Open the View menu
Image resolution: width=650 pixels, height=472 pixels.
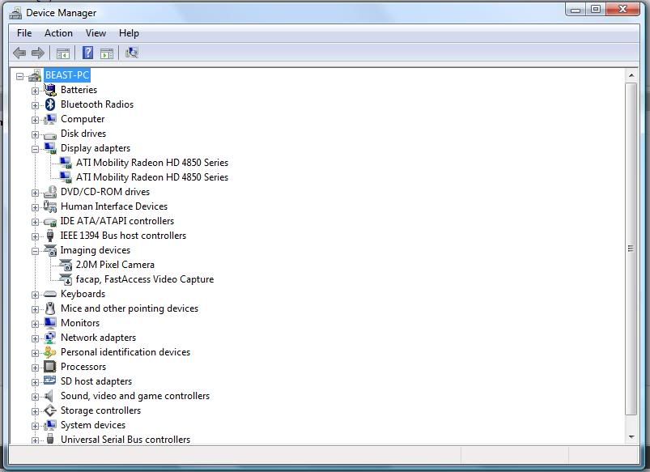[96, 33]
